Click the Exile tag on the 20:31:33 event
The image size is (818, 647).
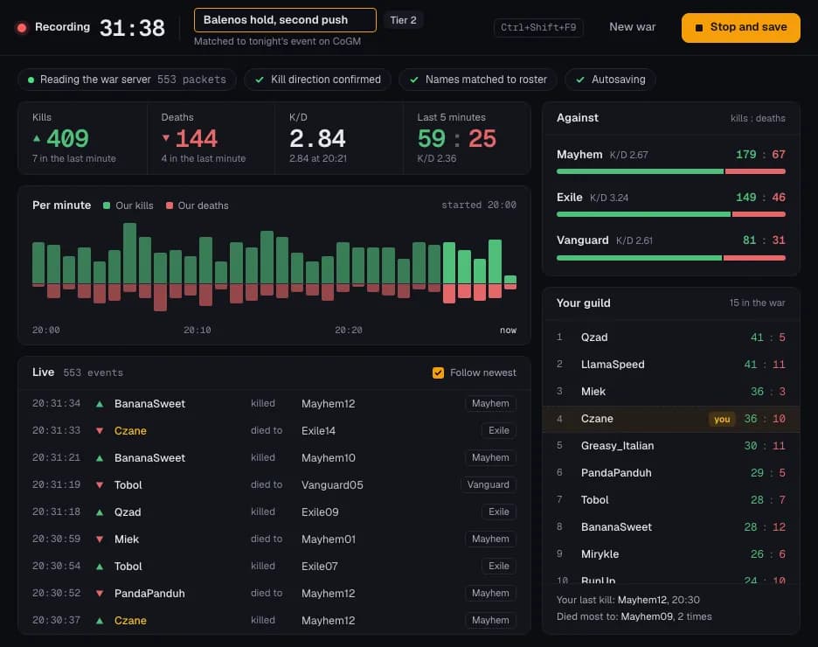point(499,430)
